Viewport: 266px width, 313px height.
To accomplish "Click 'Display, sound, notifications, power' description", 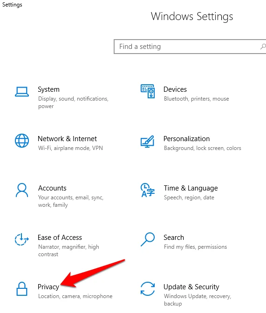I will tap(73, 102).
